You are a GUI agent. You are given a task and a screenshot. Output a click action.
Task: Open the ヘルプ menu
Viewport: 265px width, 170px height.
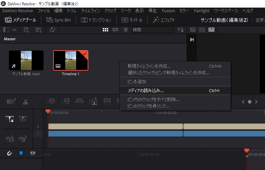pyautogui.click(x=248, y=11)
